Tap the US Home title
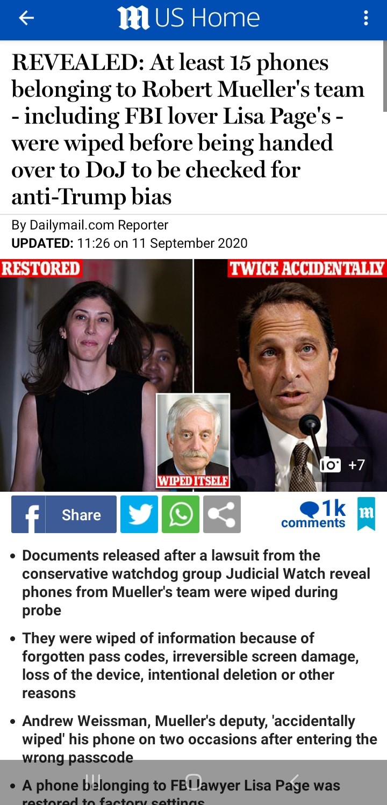The width and height of the screenshot is (387, 805). coord(207,19)
